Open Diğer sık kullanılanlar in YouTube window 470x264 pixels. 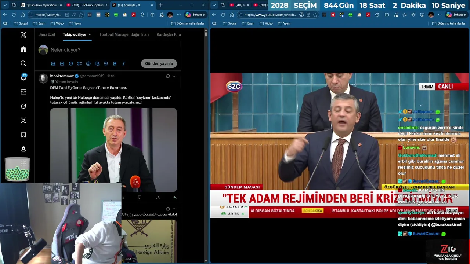point(448,23)
